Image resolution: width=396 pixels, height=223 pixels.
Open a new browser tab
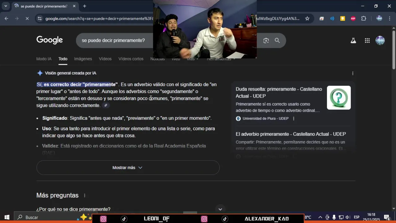click(84, 6)
